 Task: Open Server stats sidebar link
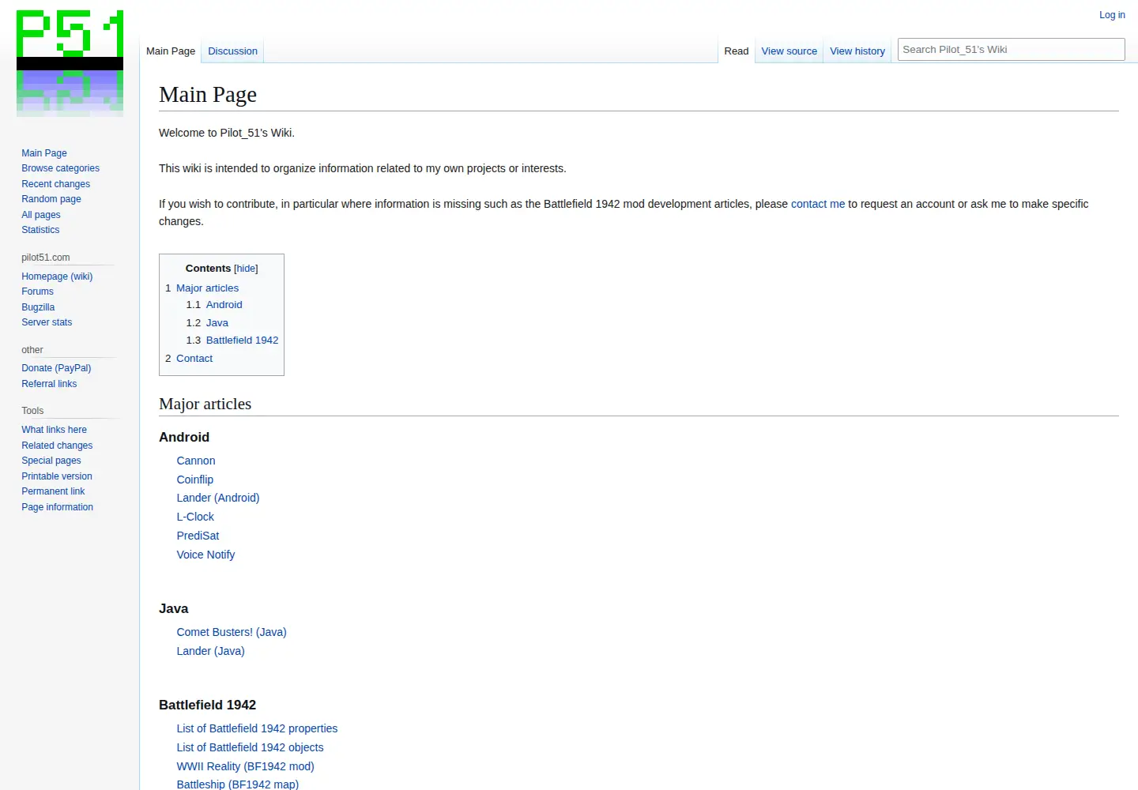47,322
